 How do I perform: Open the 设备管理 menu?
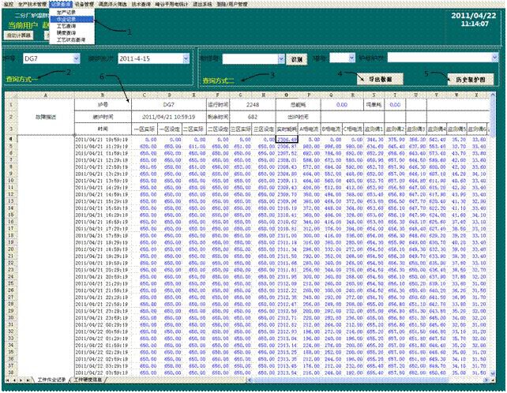84,4
